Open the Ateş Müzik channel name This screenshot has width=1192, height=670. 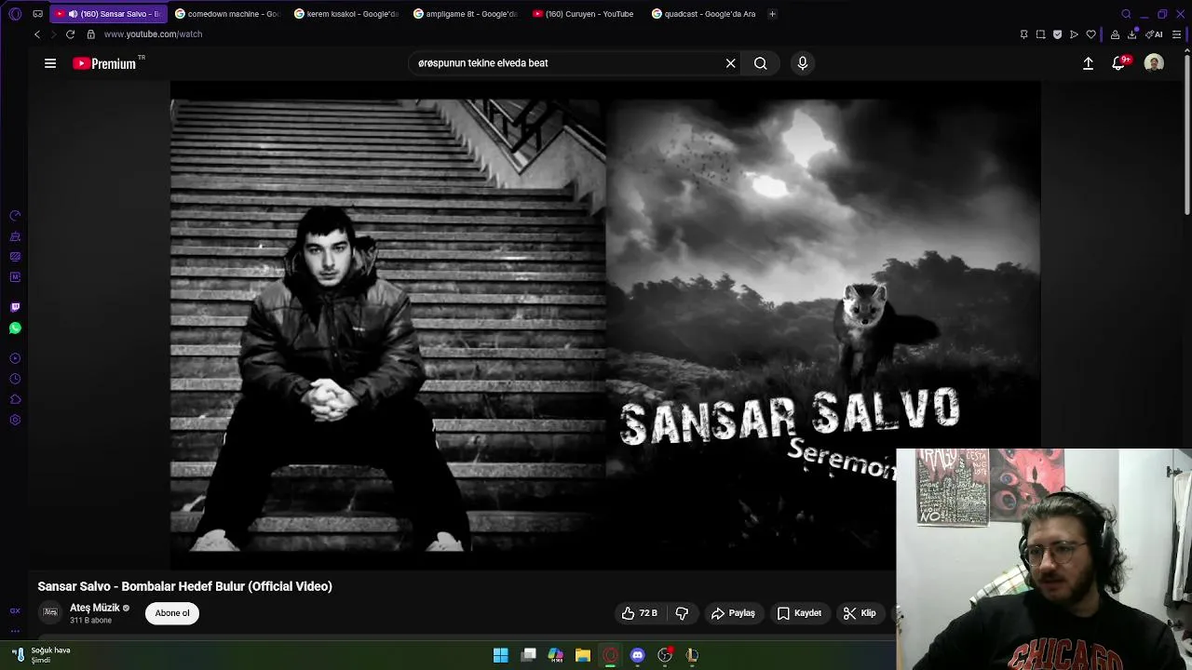tap(95, 608)
